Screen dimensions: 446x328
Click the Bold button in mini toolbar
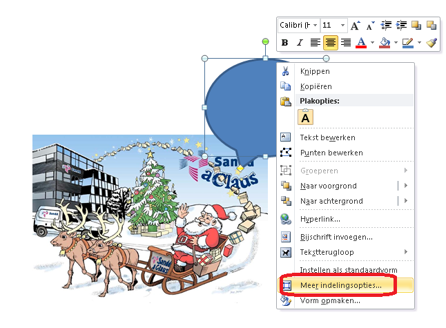pyautogui.click(x=284, y=43)
